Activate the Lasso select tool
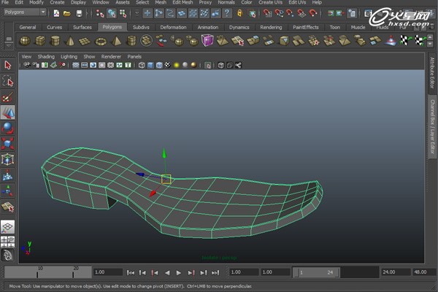This screenshot has width=438, height=292. point(8,80)
